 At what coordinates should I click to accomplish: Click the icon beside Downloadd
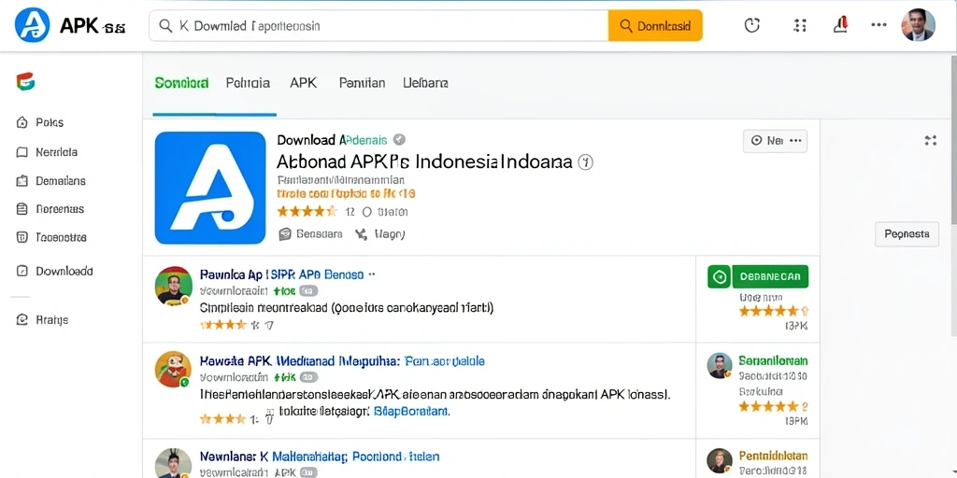pos(22,272)
